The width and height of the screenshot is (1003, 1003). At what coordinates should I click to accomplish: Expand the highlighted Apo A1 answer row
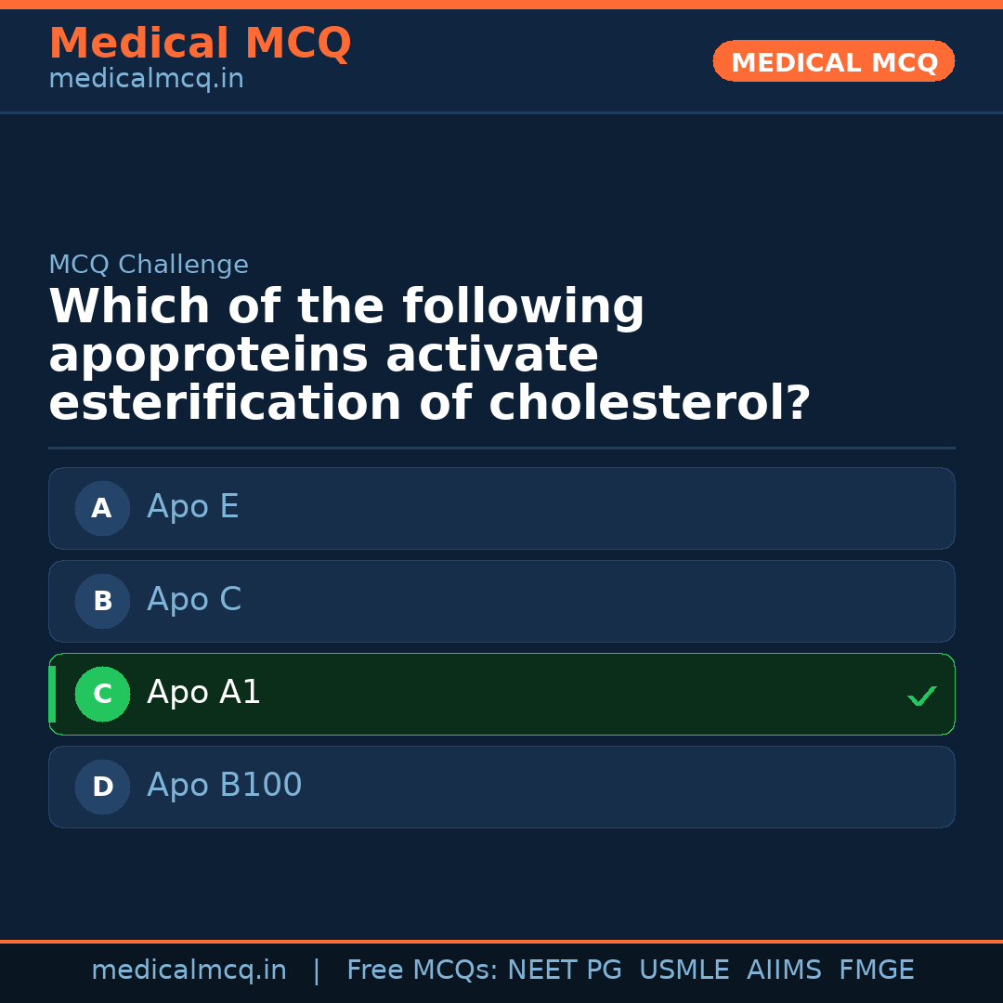[501, 694]
